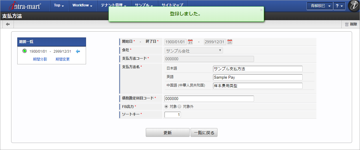Click the 更新 update button
Image resolution: width=360 pixels, height=150 pixels.
coord(167,132)
